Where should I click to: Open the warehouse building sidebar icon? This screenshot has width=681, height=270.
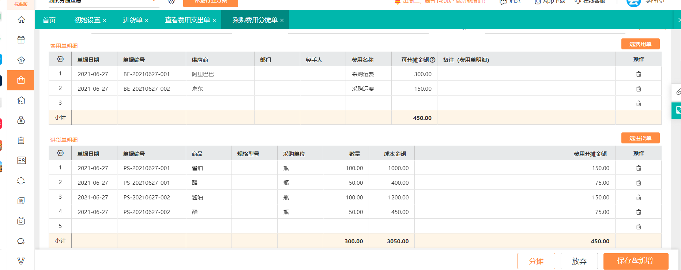tap(21, 100)
